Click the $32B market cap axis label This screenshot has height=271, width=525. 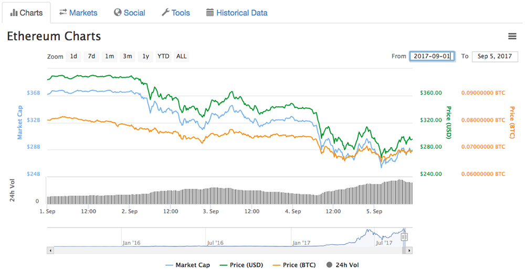34,120
